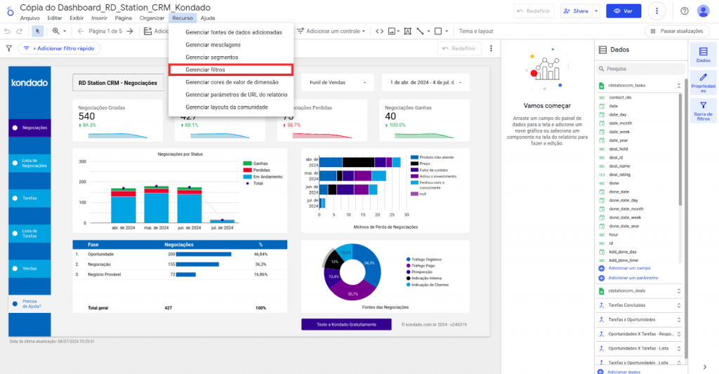Open the Propriedades panel tab
Screen dimensions: 719x374
point(703,85)
